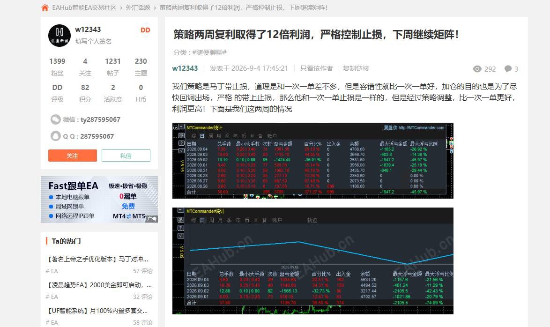Image resolution: width=550 pixels, height=327 pixels.
Task: Click the eye views icon showing 292
Action: click(477, 69)
